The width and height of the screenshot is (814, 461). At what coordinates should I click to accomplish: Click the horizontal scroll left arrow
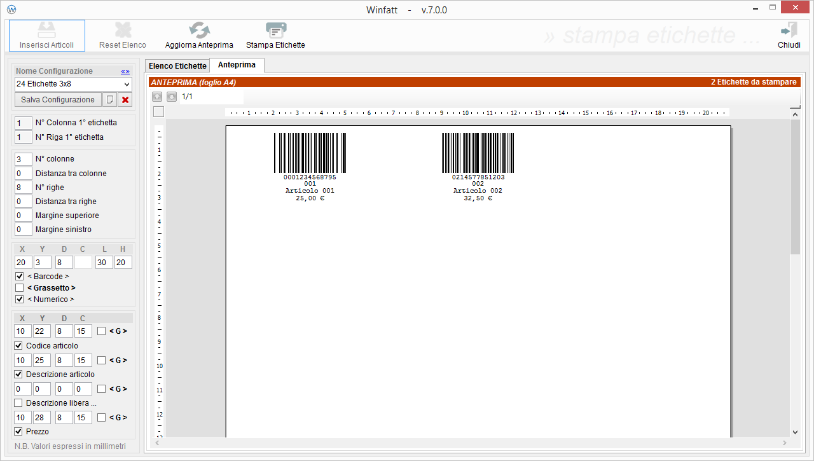[158, 443]
